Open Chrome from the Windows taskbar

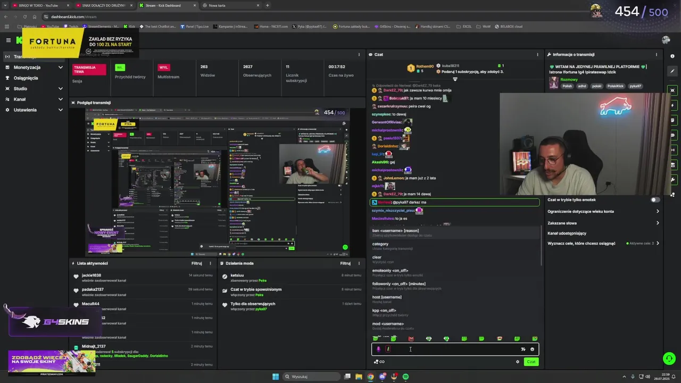click(x=370, y=377)
